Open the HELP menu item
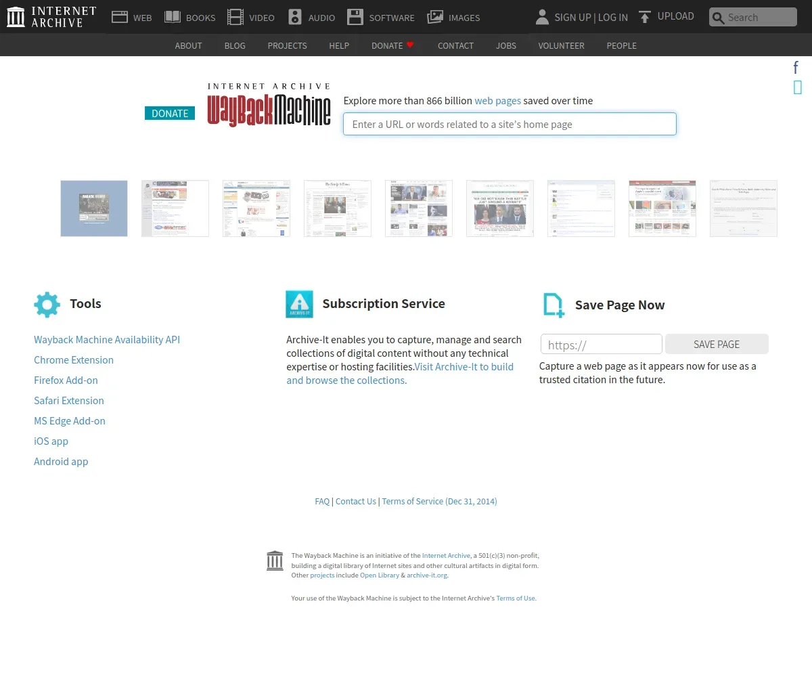Image resolution: width=812 pixels, height=677 pixels. 339,45
